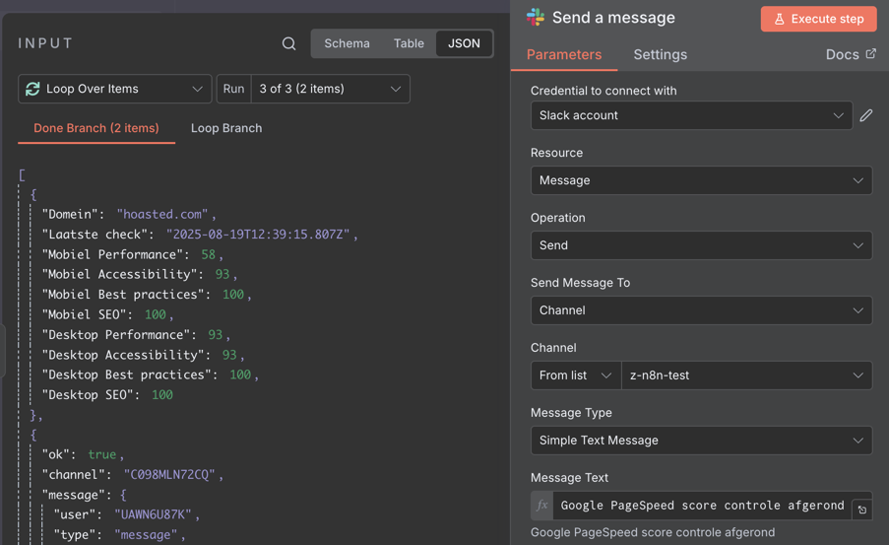Viewport: 889px width, 545px height.
Task: Select the Done Branch (2 items) tab
Action: (96, 128)
